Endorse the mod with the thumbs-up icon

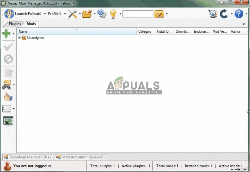tap(8, 97)
